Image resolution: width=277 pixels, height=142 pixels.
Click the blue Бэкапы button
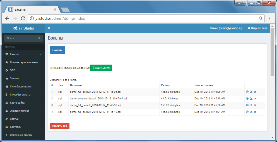point(57,50)
